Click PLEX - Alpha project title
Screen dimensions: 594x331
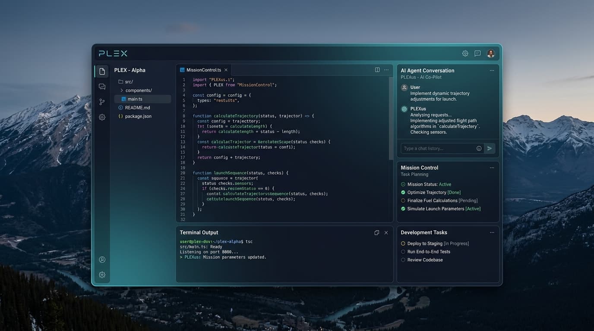pyautogui.click(x=130, y=70)
